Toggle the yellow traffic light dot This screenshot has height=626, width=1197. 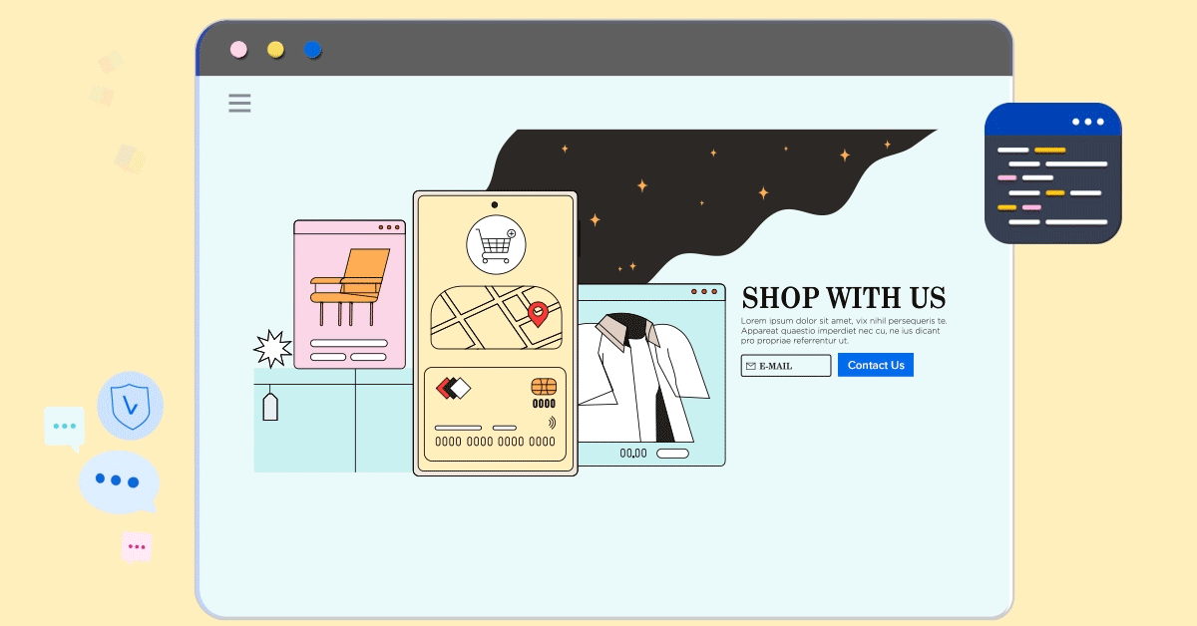(x=275, y=48)
